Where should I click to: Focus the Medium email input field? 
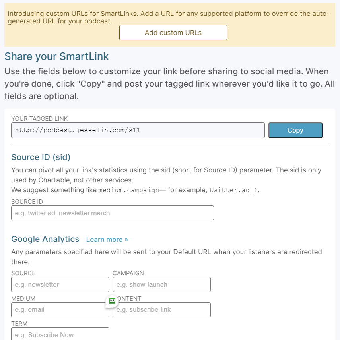(x=60, y=310)
